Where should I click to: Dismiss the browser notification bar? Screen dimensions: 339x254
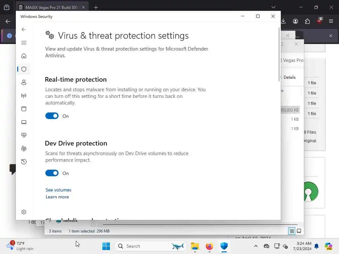(331, 36)
